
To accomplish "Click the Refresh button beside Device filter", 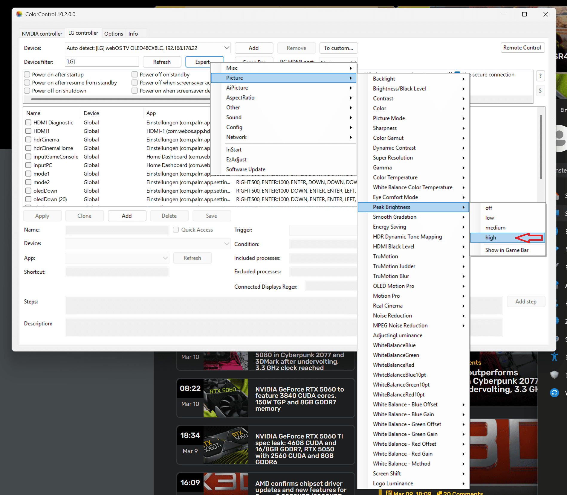I will coord(162,62).
